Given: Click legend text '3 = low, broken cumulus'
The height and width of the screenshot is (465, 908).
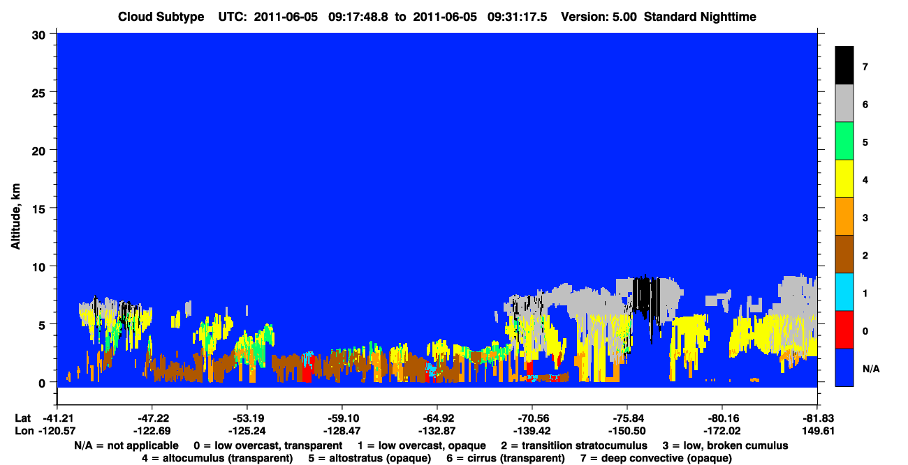Looking at the screenshot, I should point(726,445).
